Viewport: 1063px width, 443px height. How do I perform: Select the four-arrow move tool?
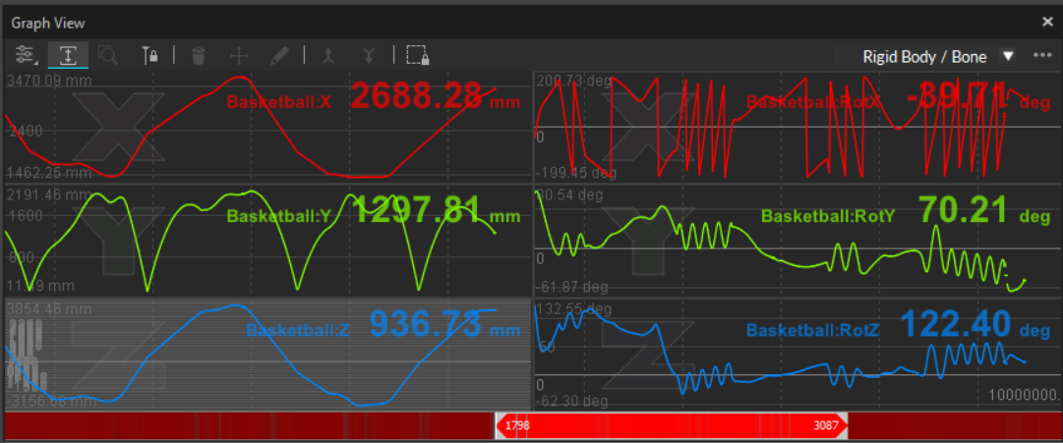239,55
